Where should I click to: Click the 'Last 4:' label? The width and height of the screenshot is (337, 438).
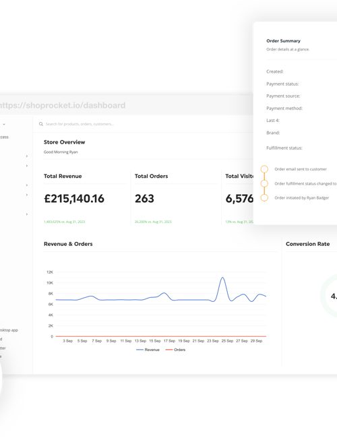[273, 121]
